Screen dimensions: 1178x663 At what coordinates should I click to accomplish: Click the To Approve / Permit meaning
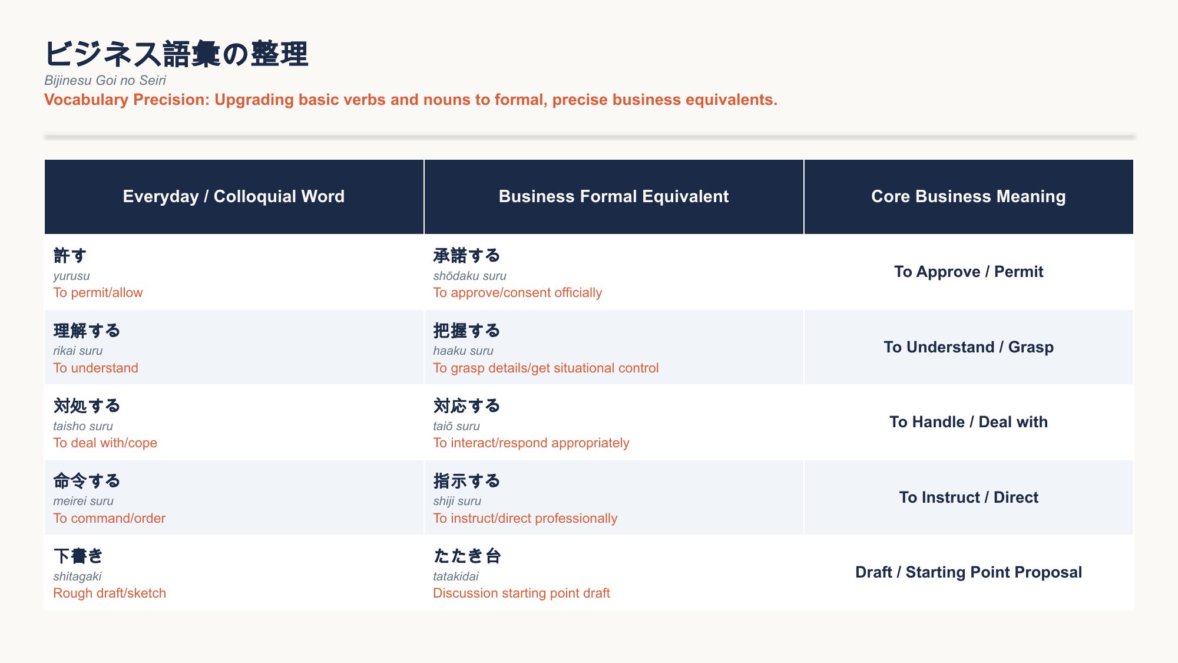(x=968, y=272)
